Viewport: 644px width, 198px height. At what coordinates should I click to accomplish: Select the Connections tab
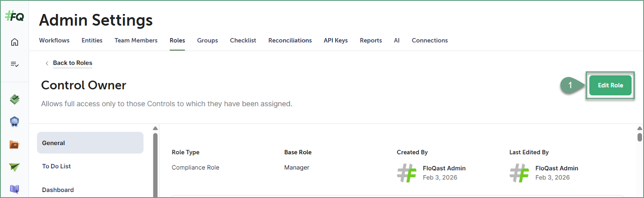[x=429, y=41]
